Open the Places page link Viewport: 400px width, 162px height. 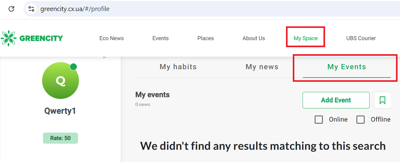click(205, 38)
